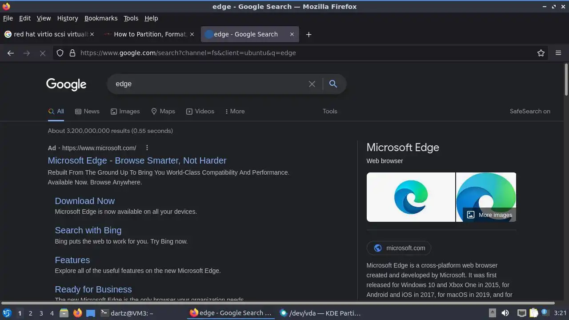569x320 pixels.
Task: Switch to 'How to Partition, Format' tab
Action: 150,34
